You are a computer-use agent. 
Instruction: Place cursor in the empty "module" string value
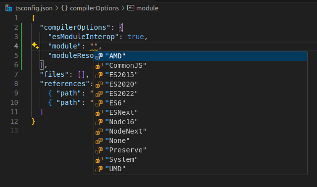tap(94, 46)
